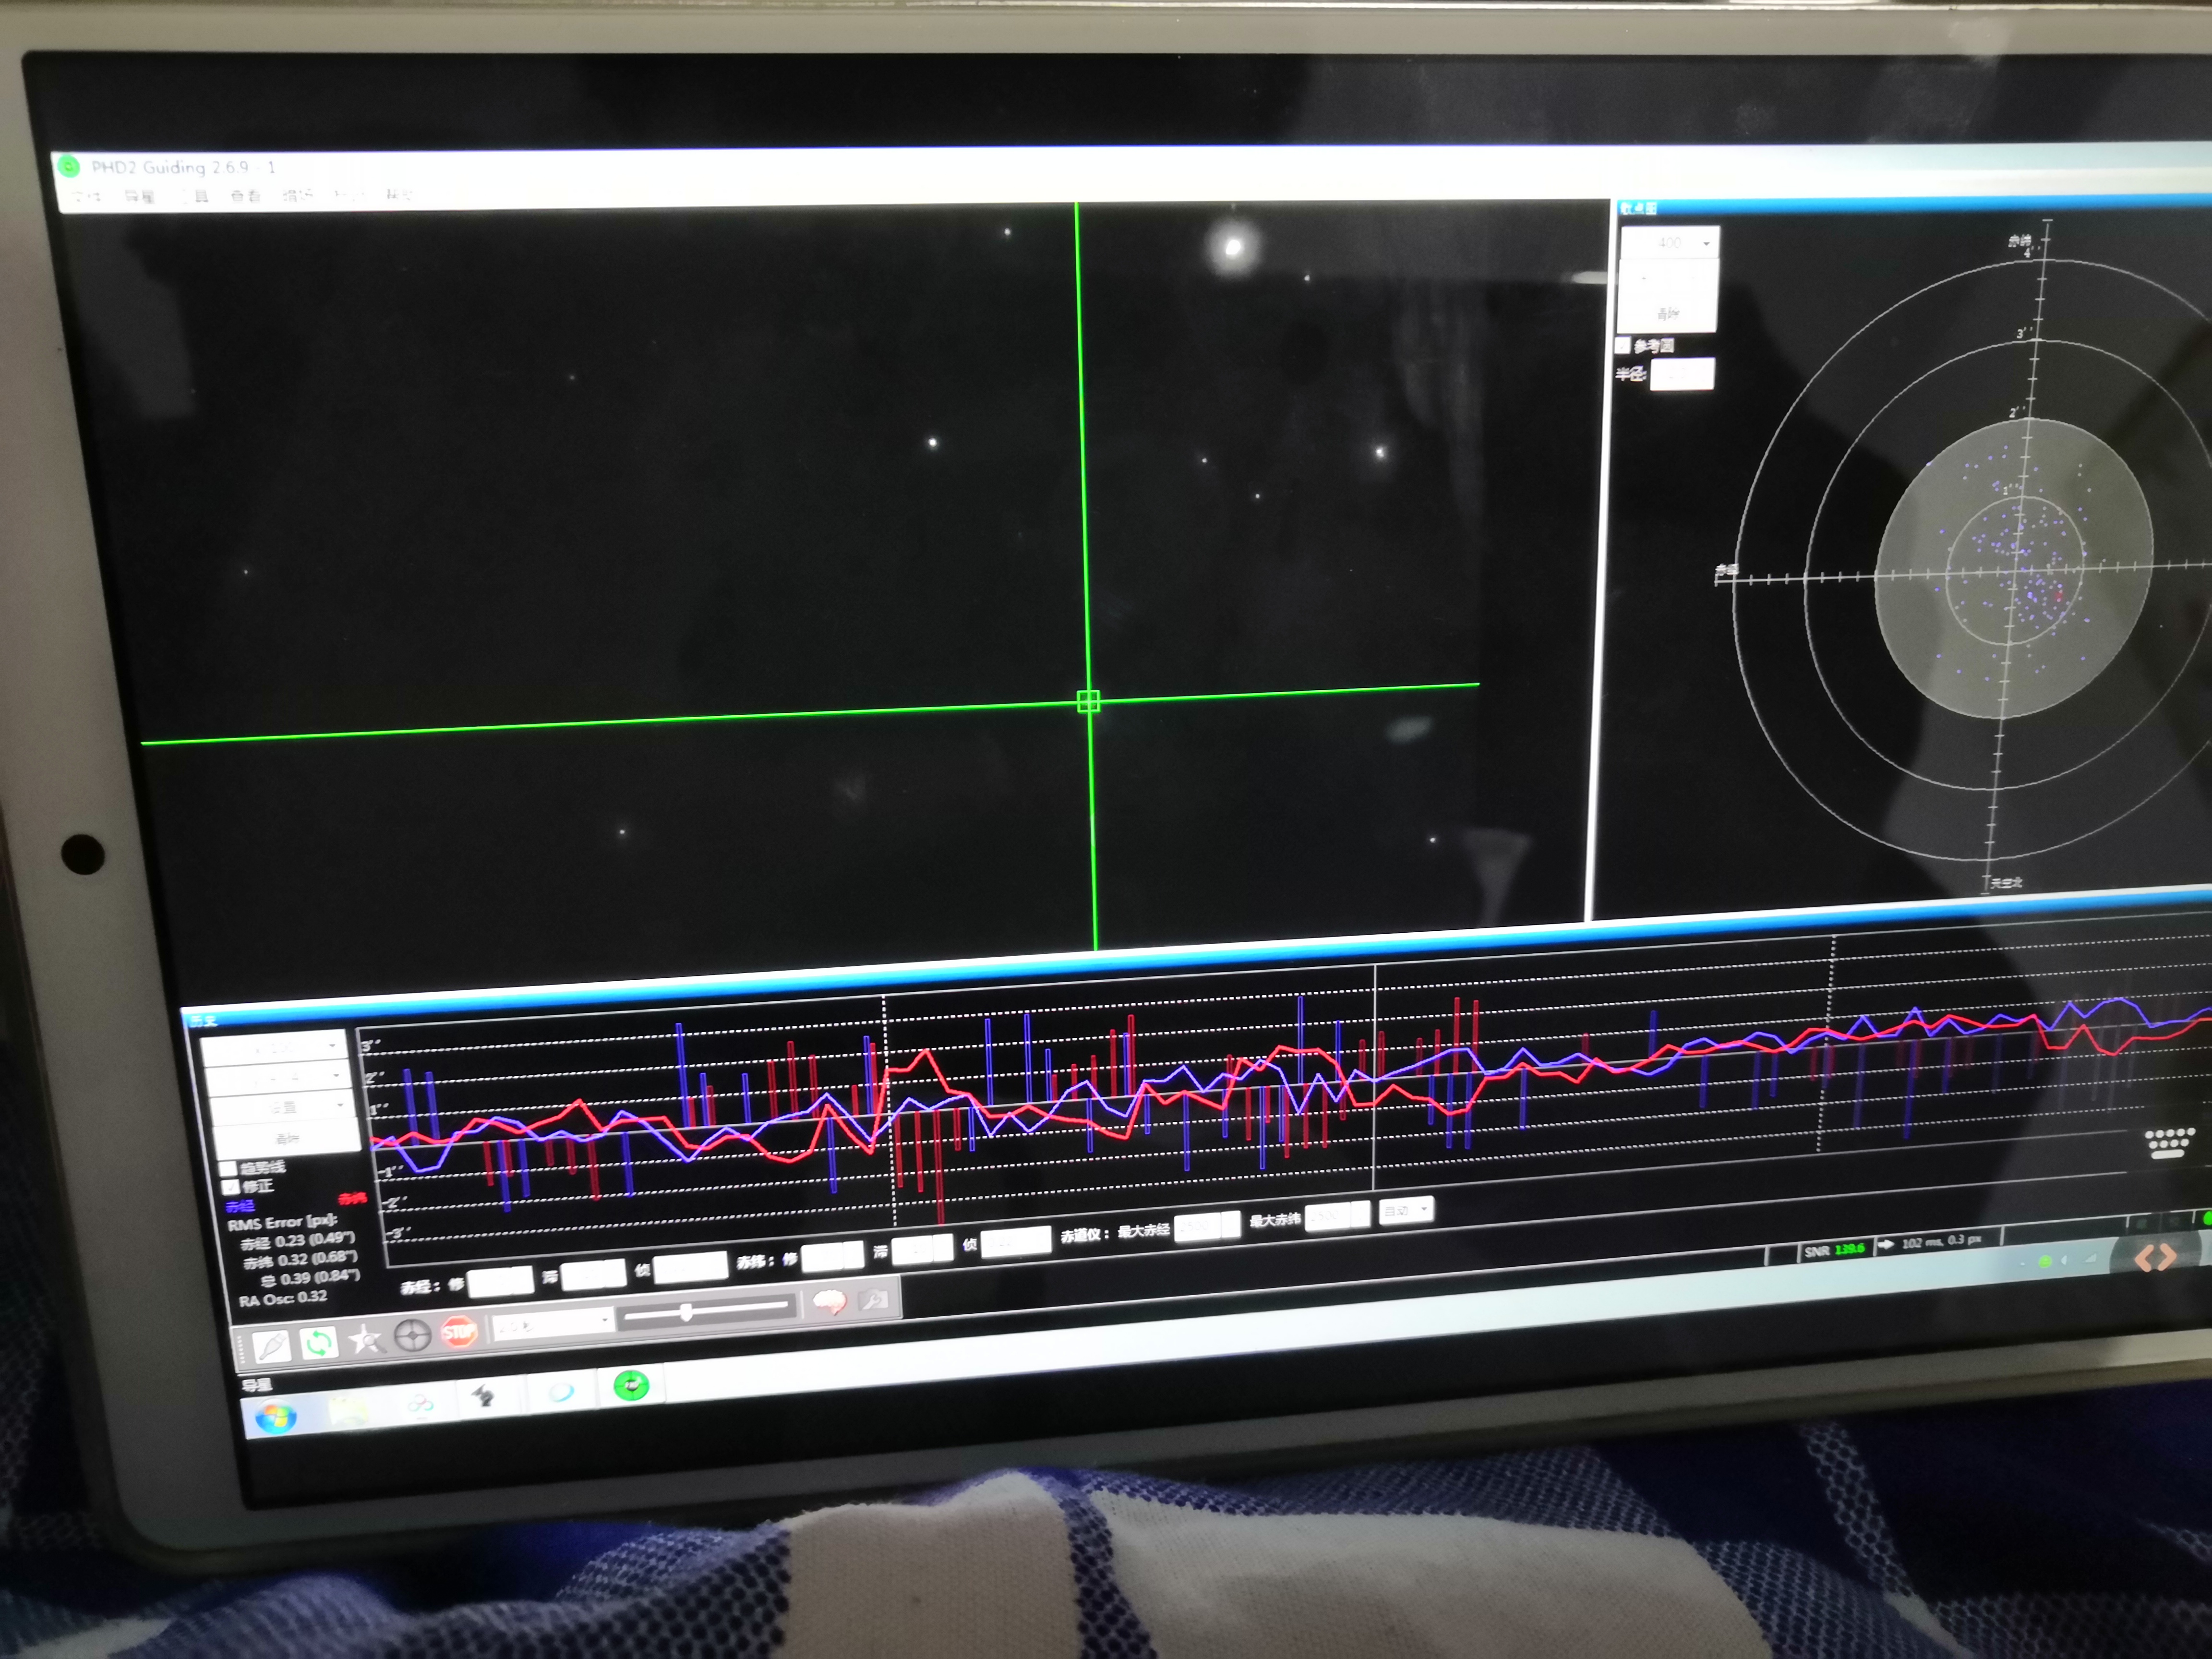This screenshot has width=2212, height=1659.
Task: Toggle the 趋势线 trendline checkbox
Action: [x=228, y=1169]
